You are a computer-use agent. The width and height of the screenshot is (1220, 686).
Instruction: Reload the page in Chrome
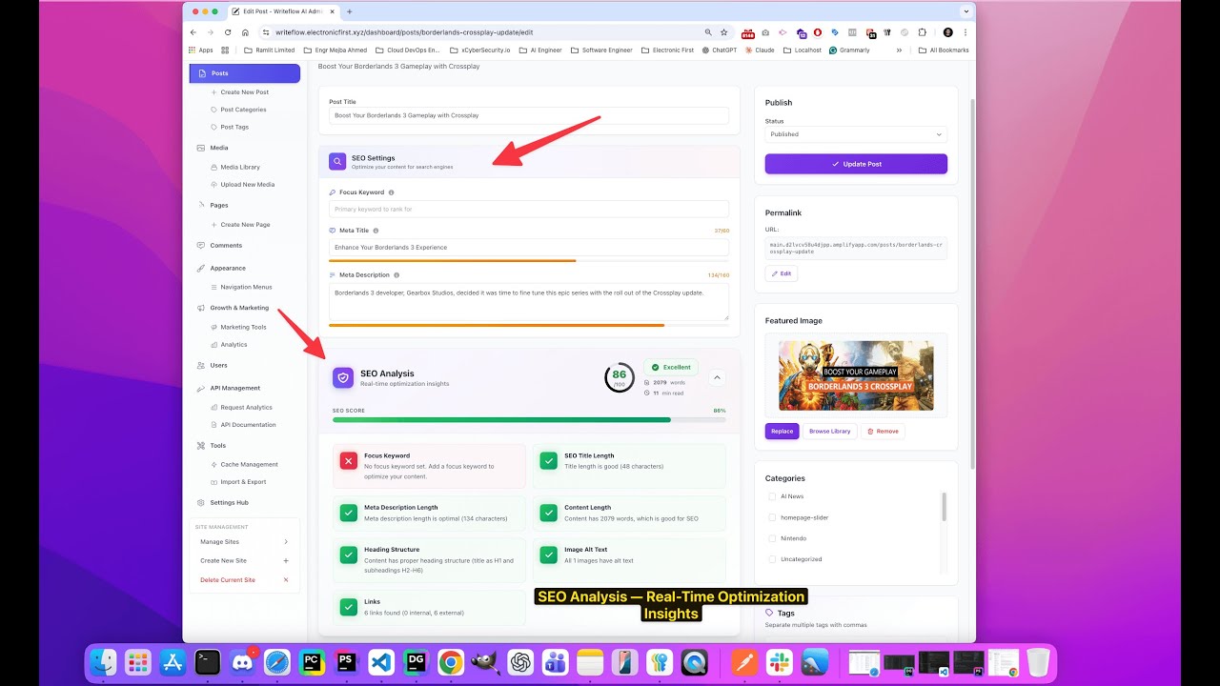point(228,32)
